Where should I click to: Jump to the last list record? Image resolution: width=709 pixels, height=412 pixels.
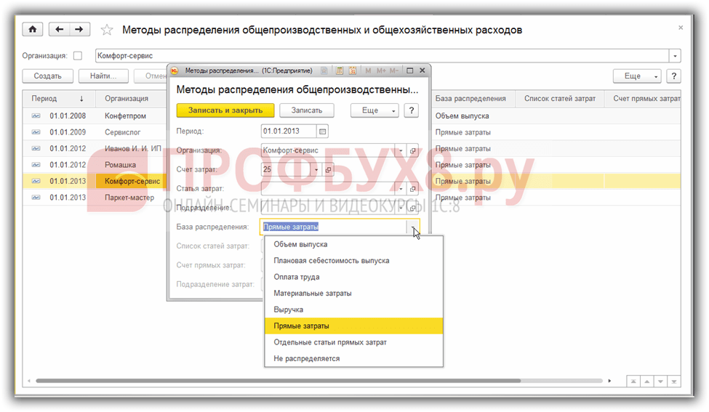[x=673, y=381]
